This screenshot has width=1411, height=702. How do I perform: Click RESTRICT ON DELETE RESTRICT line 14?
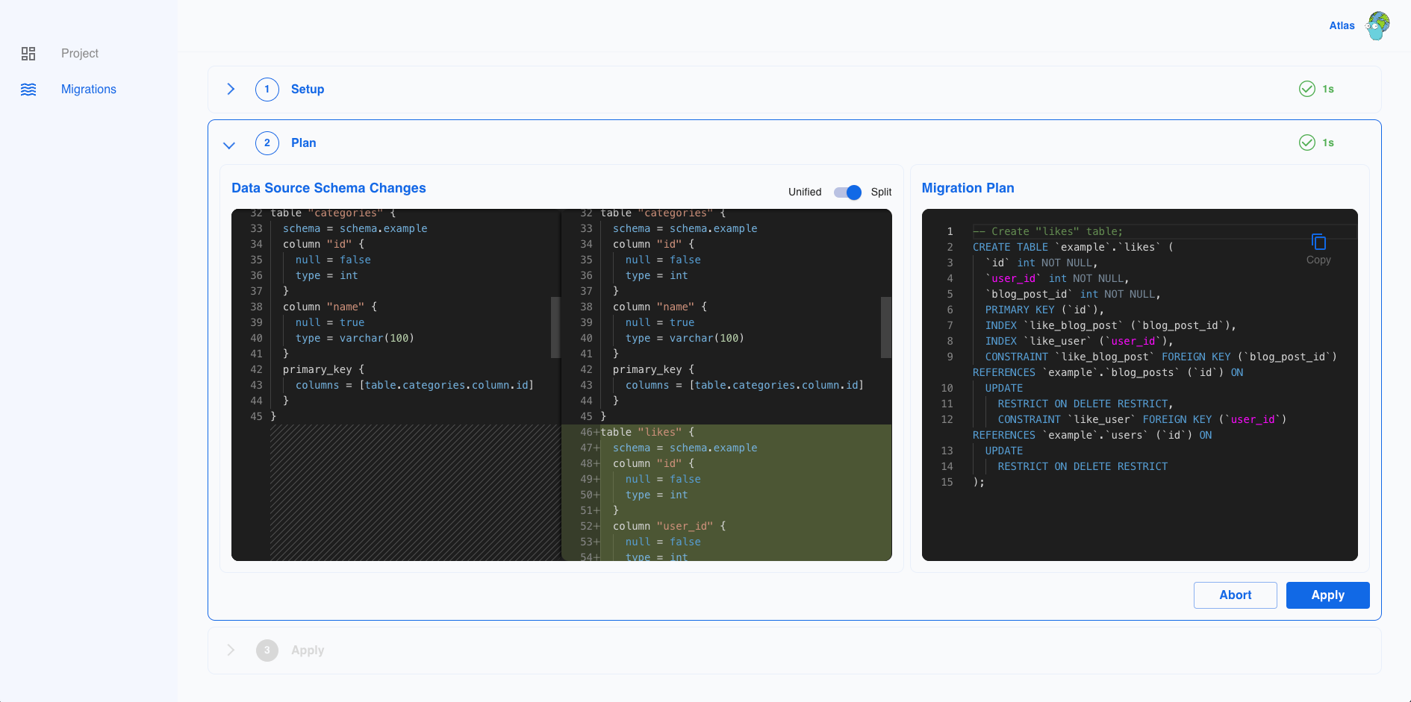point(1083,467)
